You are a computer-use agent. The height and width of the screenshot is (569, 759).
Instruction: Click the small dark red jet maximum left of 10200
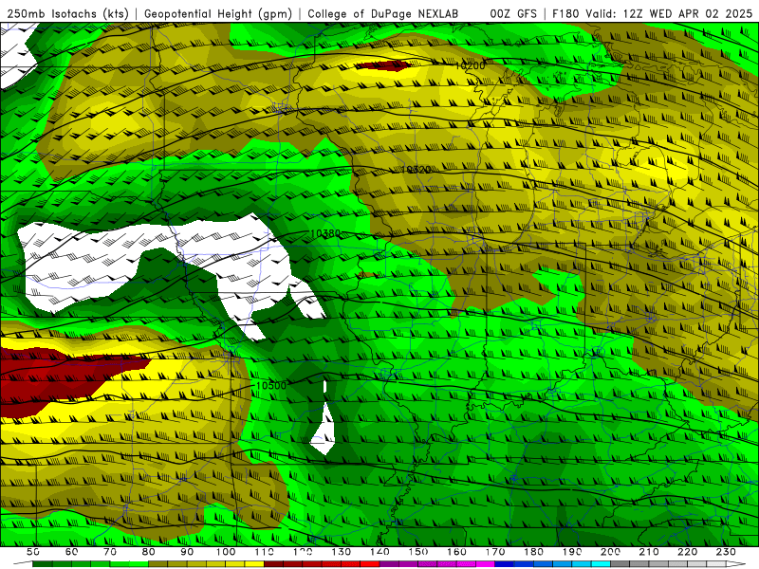coord(384,65)
